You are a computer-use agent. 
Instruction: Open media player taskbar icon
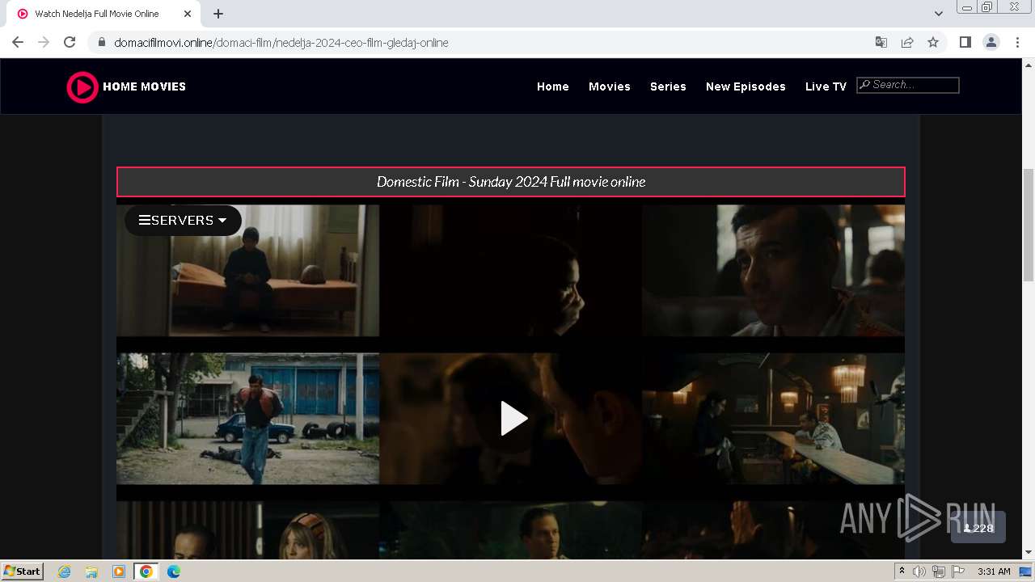coord(119,571)
